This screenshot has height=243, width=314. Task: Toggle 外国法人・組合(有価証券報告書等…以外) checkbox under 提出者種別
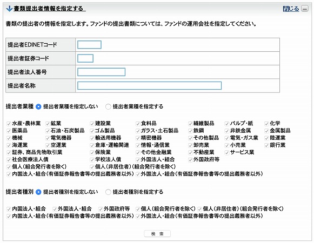(138, 217)
